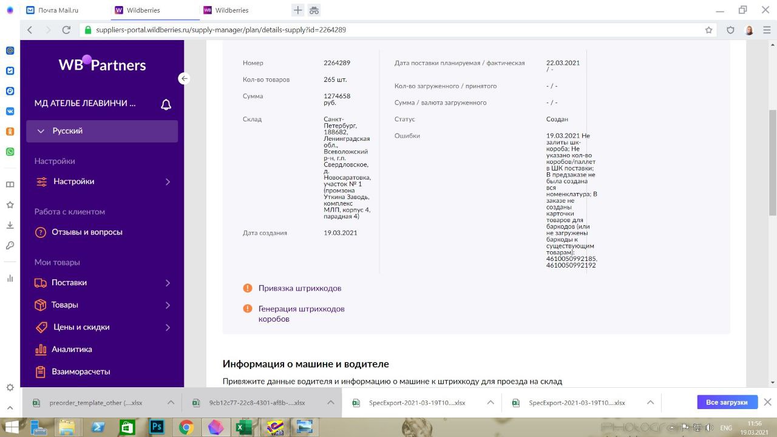The height and width of the screenshot is (437, 777).
Task: Click sum value 1274658 руб.
Action: click(x=337, y=100)
